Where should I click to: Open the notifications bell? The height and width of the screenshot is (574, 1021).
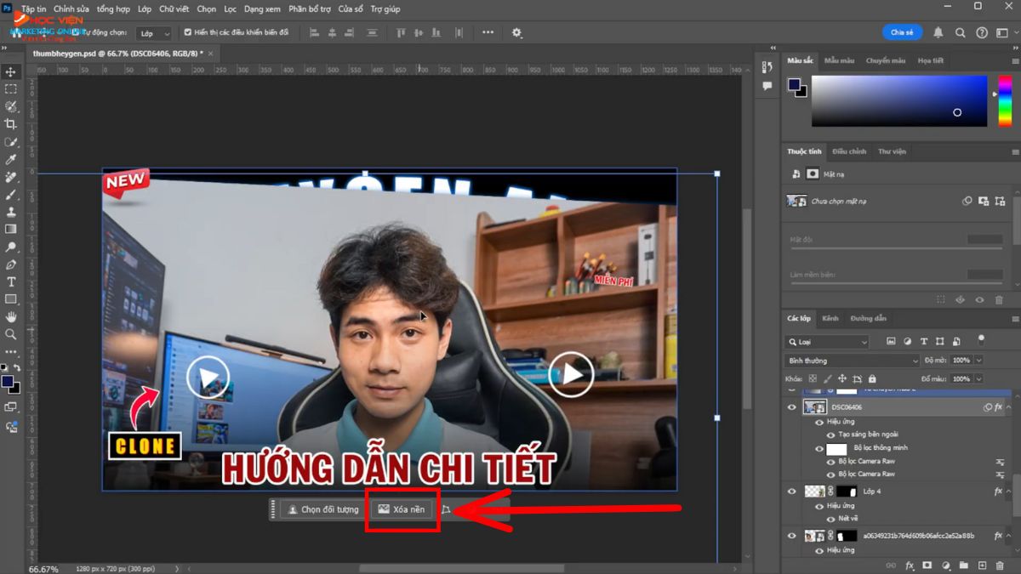pyautogui.click(x=938, y=32)
